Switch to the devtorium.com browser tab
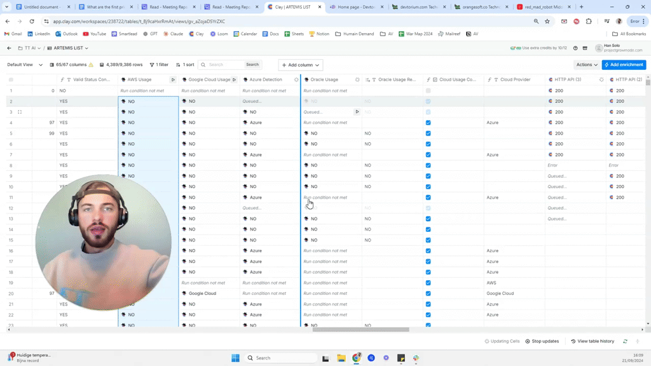Screen dimensions: 651x366 (x=418, y=7)
